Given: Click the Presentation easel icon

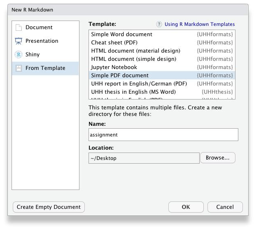Looking at the screenshot, I should (18, 41).
